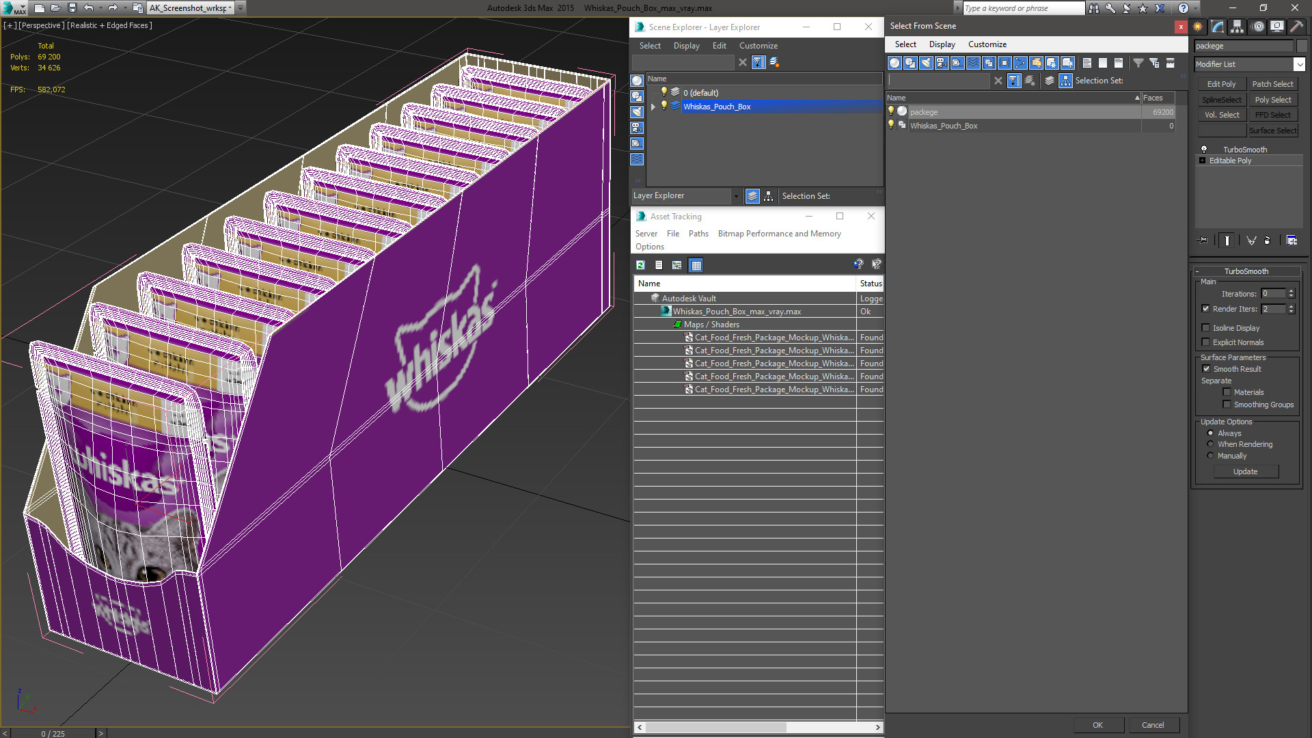Enable Explicit Normals checkbox
The width and height of the screenshot is (1312, 738).
(x=1206, y=342)
